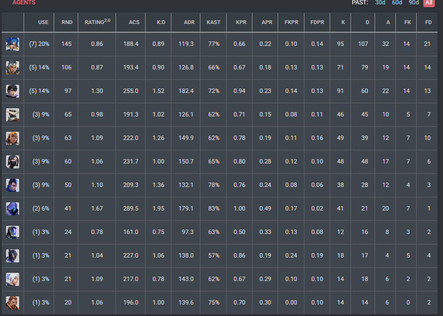Click the 161.0 ACS value
The image size is (443, 316).
[131, 232]
